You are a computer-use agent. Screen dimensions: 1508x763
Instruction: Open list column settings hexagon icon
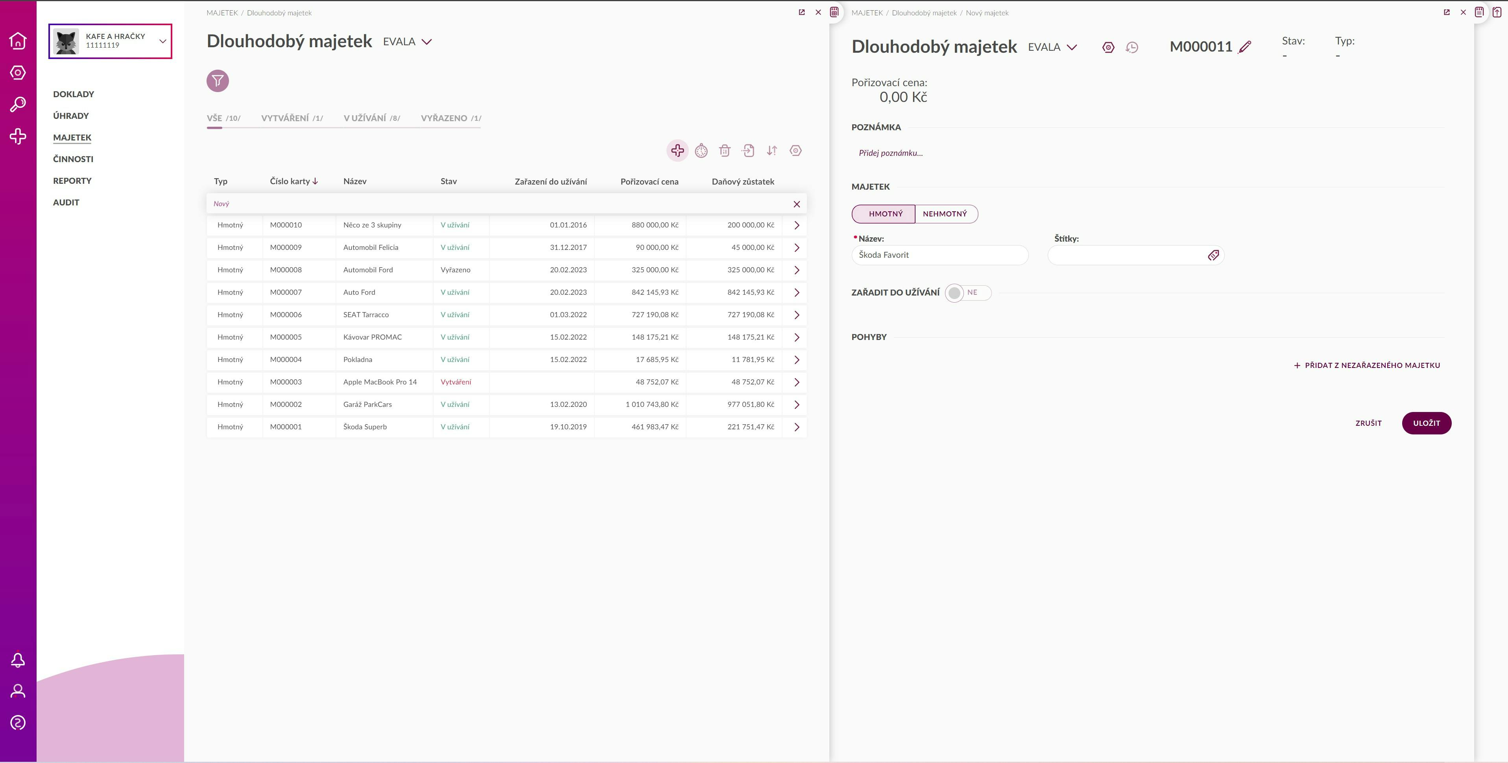tap(796, 150)
